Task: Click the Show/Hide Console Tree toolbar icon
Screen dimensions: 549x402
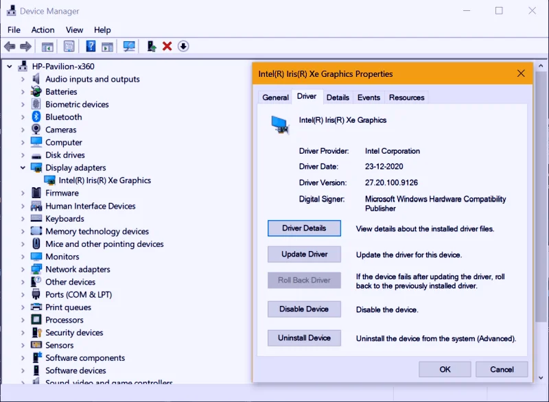Action: (x=47, y=46)
